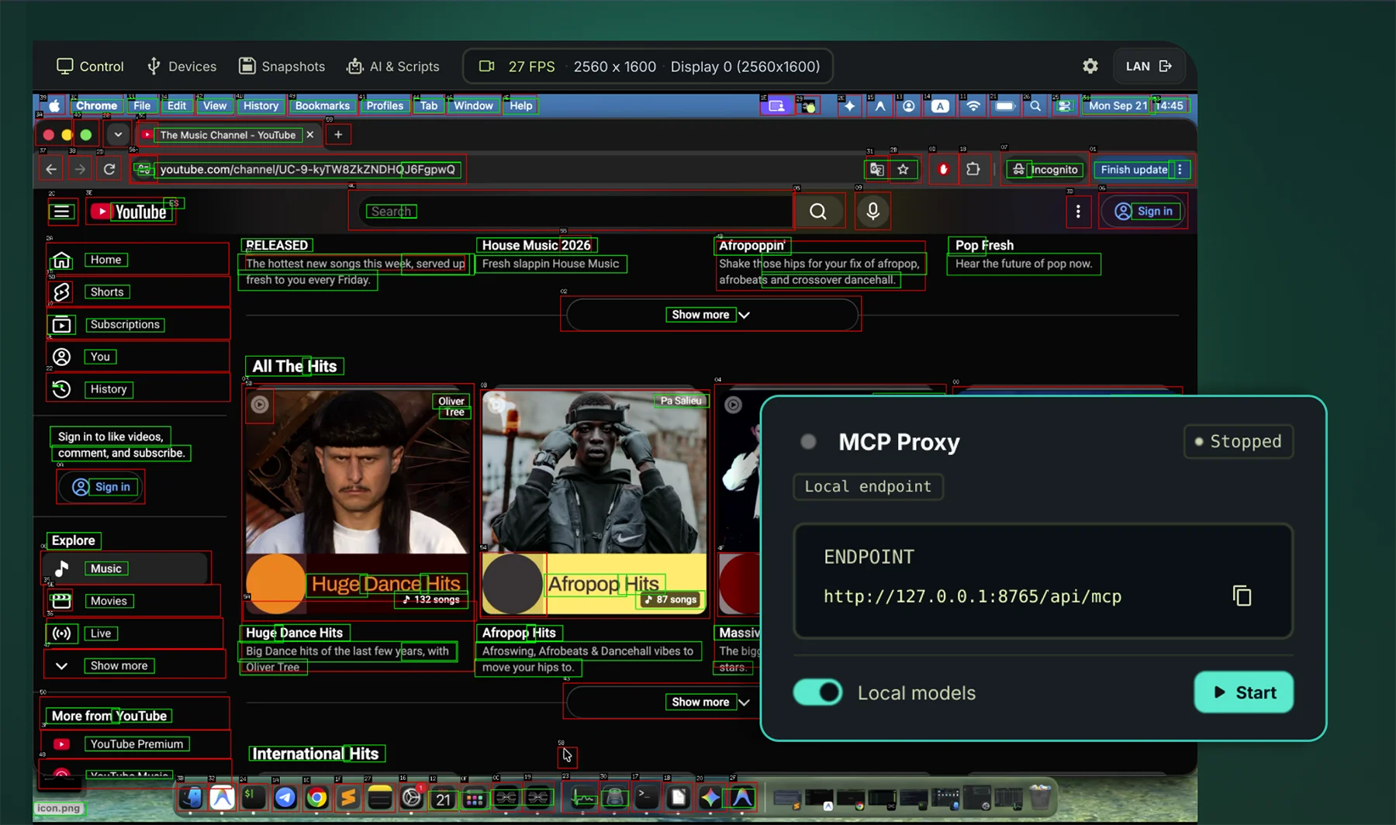Screen dimensions: 1396x825
Task: Select Music under Explore
Action: (x=126, y=568)
